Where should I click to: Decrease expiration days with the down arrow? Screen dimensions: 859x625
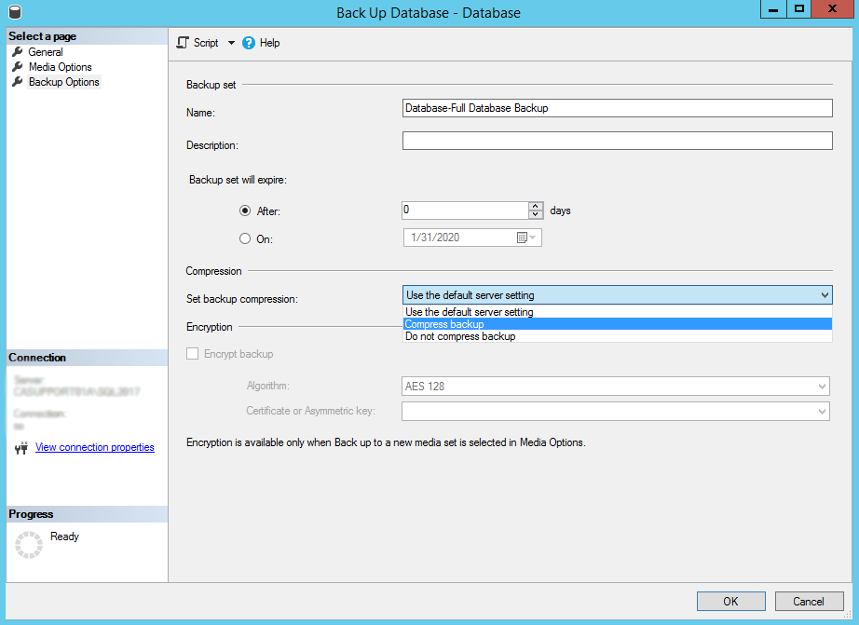click(536, 215)
